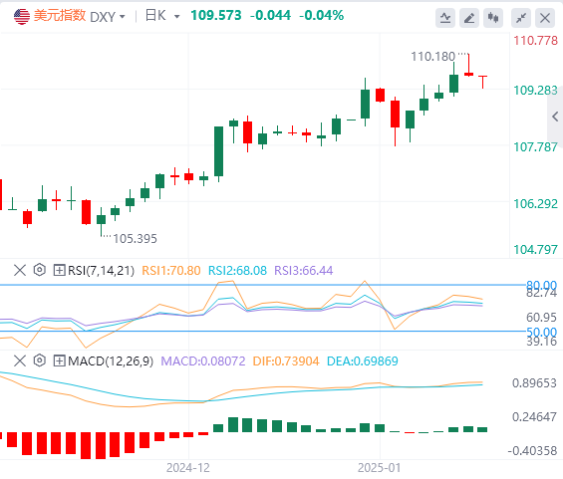The image size is (563, 479).
Task: Click the 110.180 high price candle
Action: (x=468, y=66)
